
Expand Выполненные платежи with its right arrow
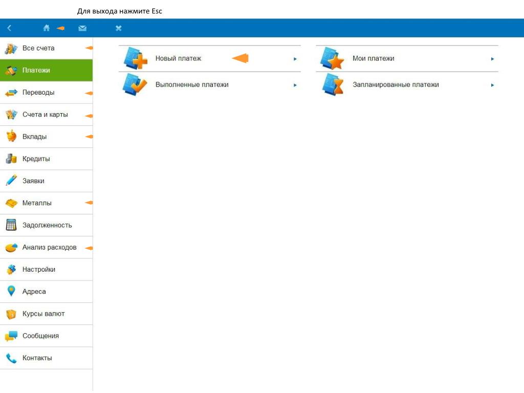pos(295,85)
